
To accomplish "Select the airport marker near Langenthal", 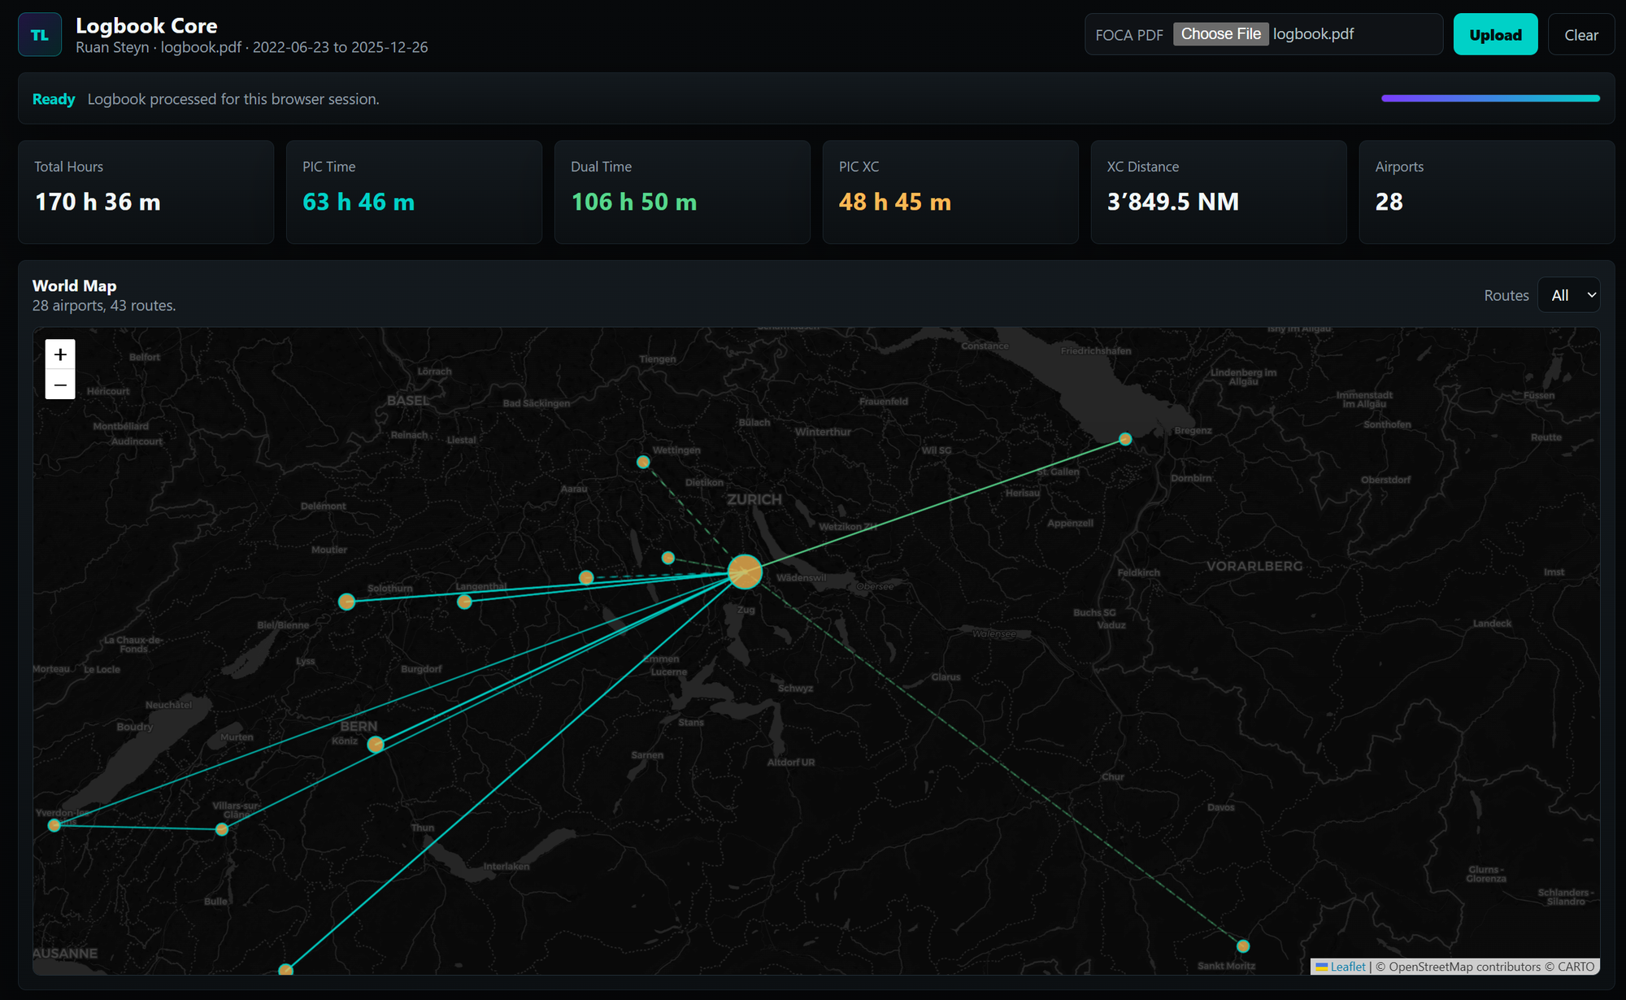I will pyautogui.click(x=464, y=602).
